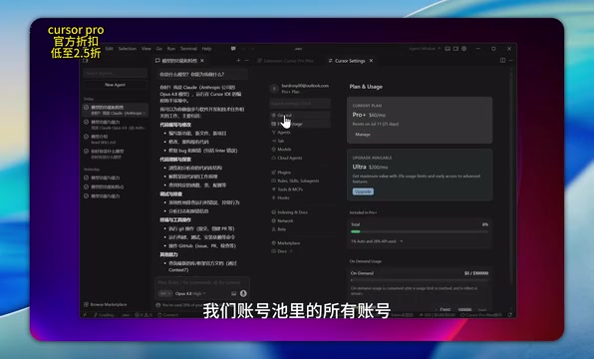This screenshot has width=594, height=359.
Task: Toggle the secondary sidebar layout icon
Action: pos(455,49)
